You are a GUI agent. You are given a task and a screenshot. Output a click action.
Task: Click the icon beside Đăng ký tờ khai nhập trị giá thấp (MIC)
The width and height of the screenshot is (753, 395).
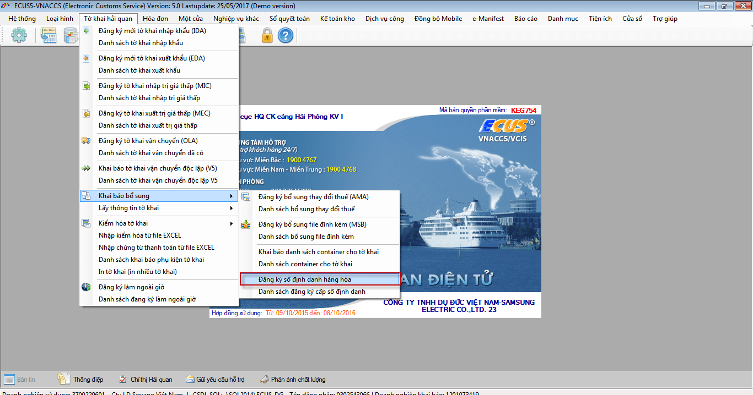(86, 86)
